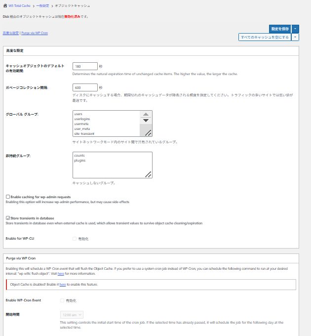Enable caching for wp-admin requests checkbox

(8, 197)
